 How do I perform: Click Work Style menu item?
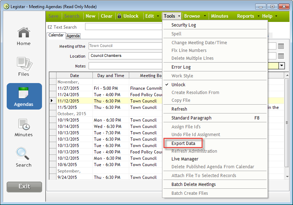point(215,76)
